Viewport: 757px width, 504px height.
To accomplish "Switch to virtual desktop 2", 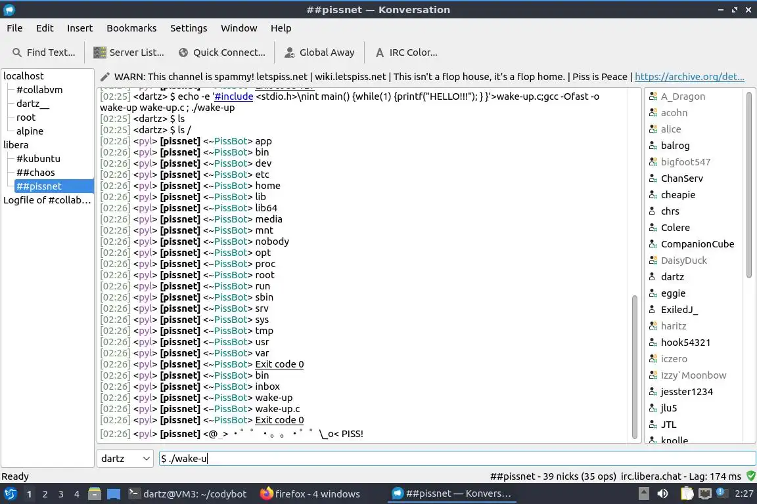I will pos(45,494).
